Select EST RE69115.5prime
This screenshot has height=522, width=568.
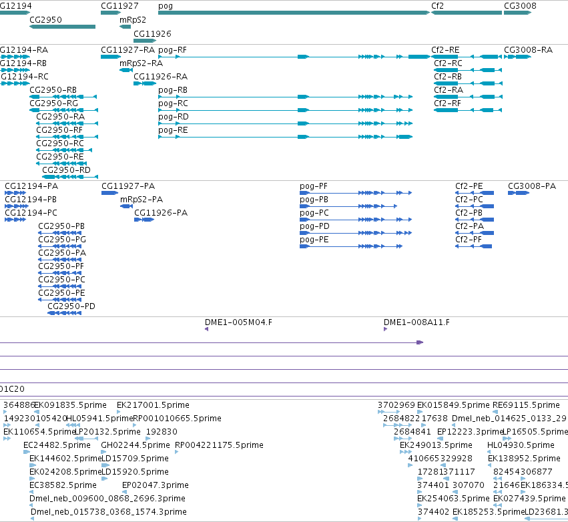pyautogui.click(x=495, y=412)
